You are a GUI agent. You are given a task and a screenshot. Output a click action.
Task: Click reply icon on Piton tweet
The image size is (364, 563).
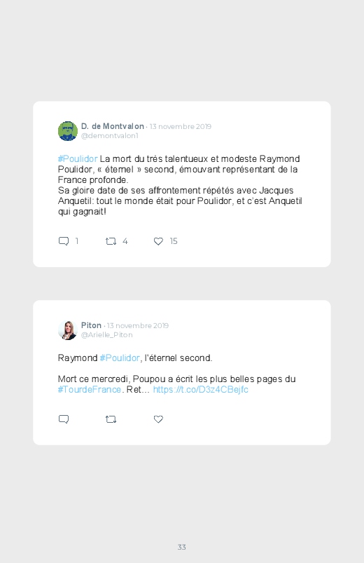[64, 419]
